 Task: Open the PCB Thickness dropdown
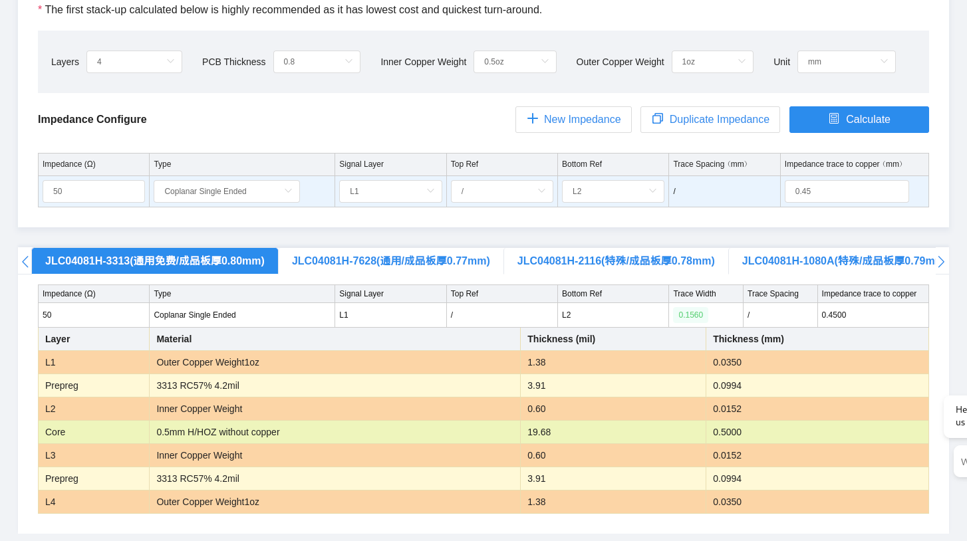pos(317,62)
